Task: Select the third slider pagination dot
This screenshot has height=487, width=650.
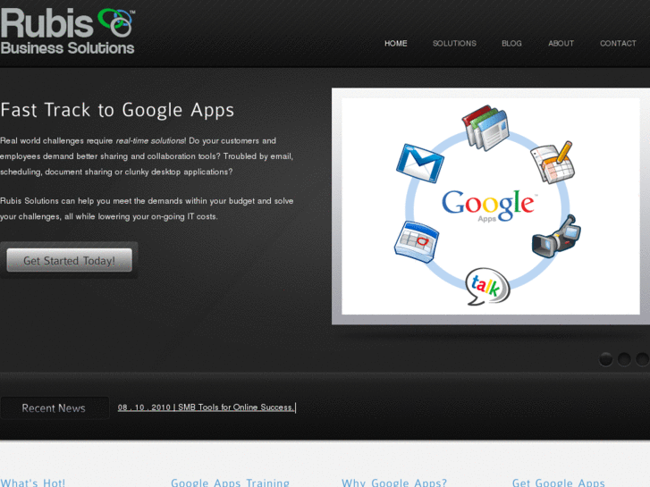Action: coord(642,359)
